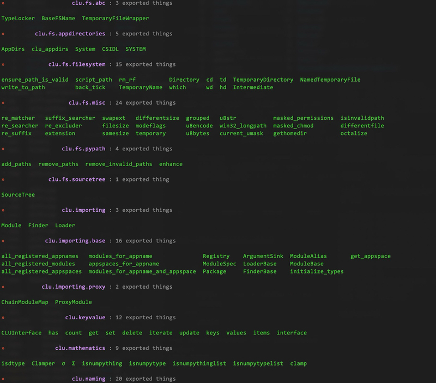Viewport: 436px width, 383px height.
Task: Click the clu.keyvalue module heading
Action: pyautogui.click(x=85, y=318)
